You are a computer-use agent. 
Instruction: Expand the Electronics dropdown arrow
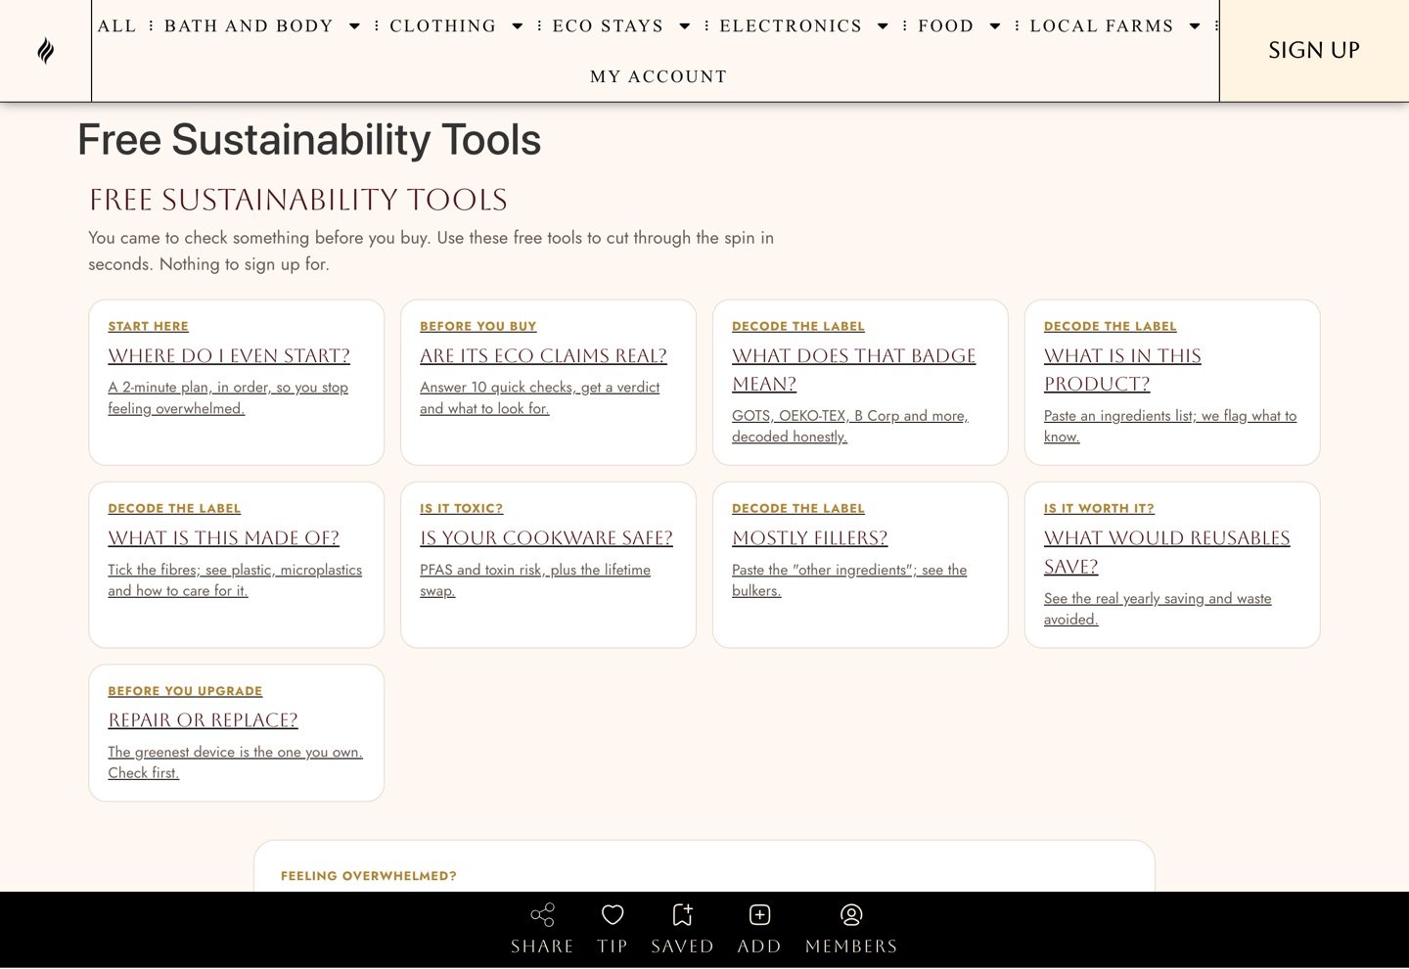(x=883, y=26)
